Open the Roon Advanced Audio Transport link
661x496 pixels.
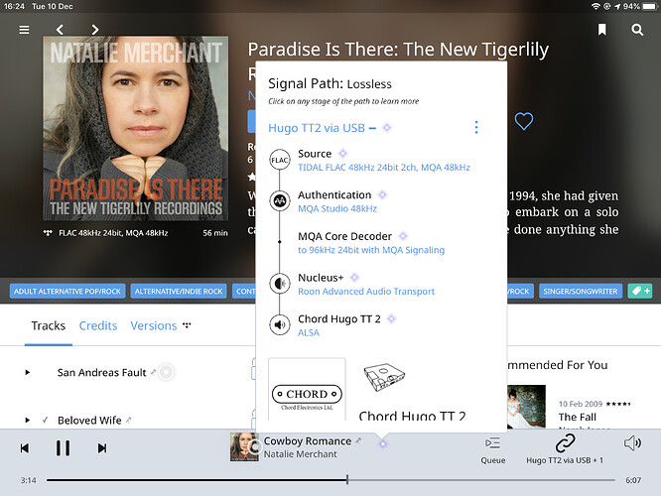click(366, 292)
